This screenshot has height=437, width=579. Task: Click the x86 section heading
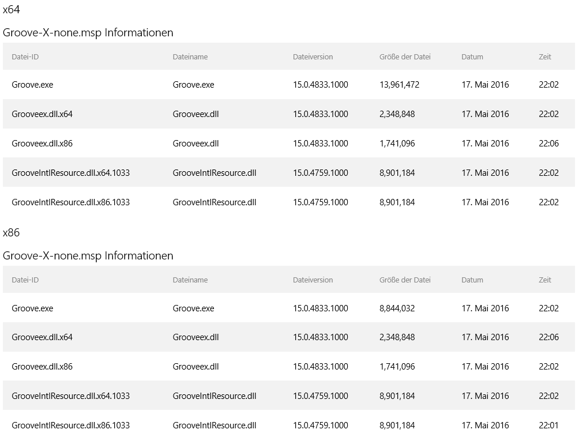tap(12, 233)
